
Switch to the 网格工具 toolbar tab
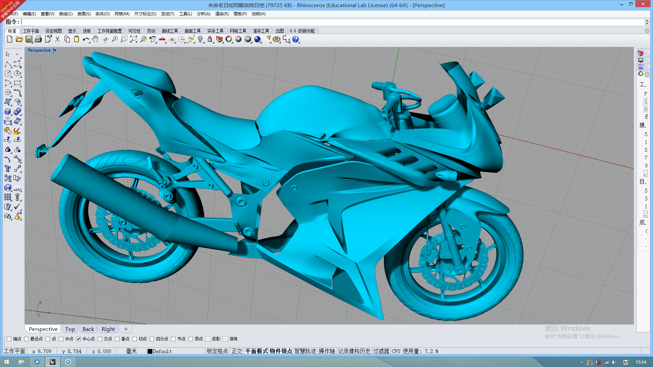pos(238,31)
